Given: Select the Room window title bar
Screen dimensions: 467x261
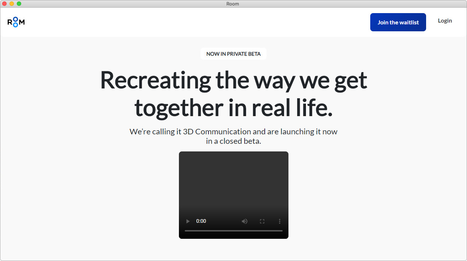Looking at the screenshot, I should pos(233,4).
